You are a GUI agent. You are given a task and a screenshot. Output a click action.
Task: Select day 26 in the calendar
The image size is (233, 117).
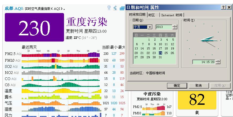pyautogui.click(x=172, y=53)
